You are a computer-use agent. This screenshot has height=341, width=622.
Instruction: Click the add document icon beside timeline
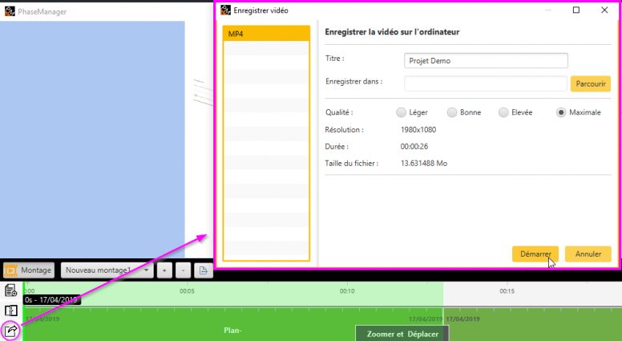click(x=11, y=290)
